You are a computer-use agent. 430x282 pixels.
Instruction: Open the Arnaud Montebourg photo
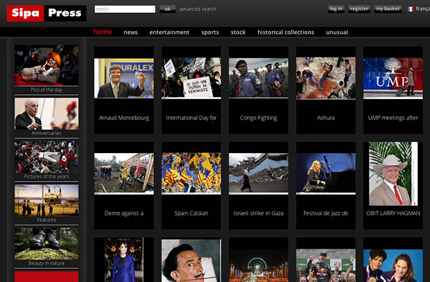coord(124,78)
